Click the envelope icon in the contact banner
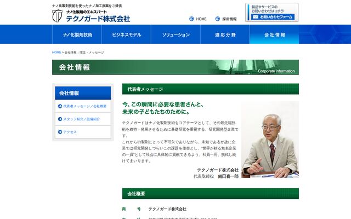351x219 pixels. pos(256,17)
